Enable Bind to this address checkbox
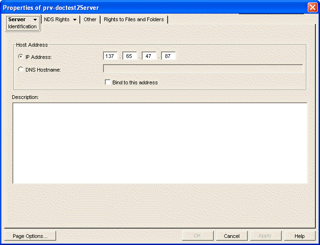The image size is (320, 245). 107,82
